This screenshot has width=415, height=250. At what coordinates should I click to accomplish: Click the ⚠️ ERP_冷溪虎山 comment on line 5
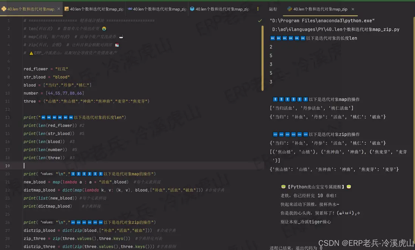point(70,53)
